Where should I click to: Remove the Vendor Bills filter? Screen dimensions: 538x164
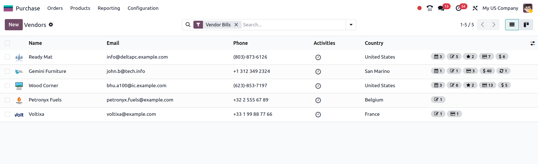click(236, 25)
